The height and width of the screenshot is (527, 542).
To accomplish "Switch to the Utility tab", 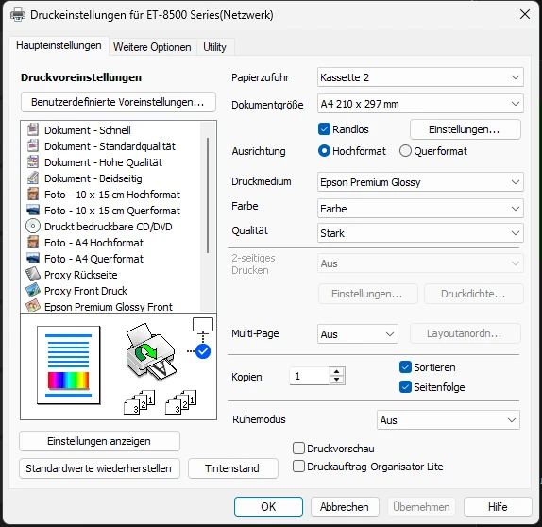I will click(214, 47).
